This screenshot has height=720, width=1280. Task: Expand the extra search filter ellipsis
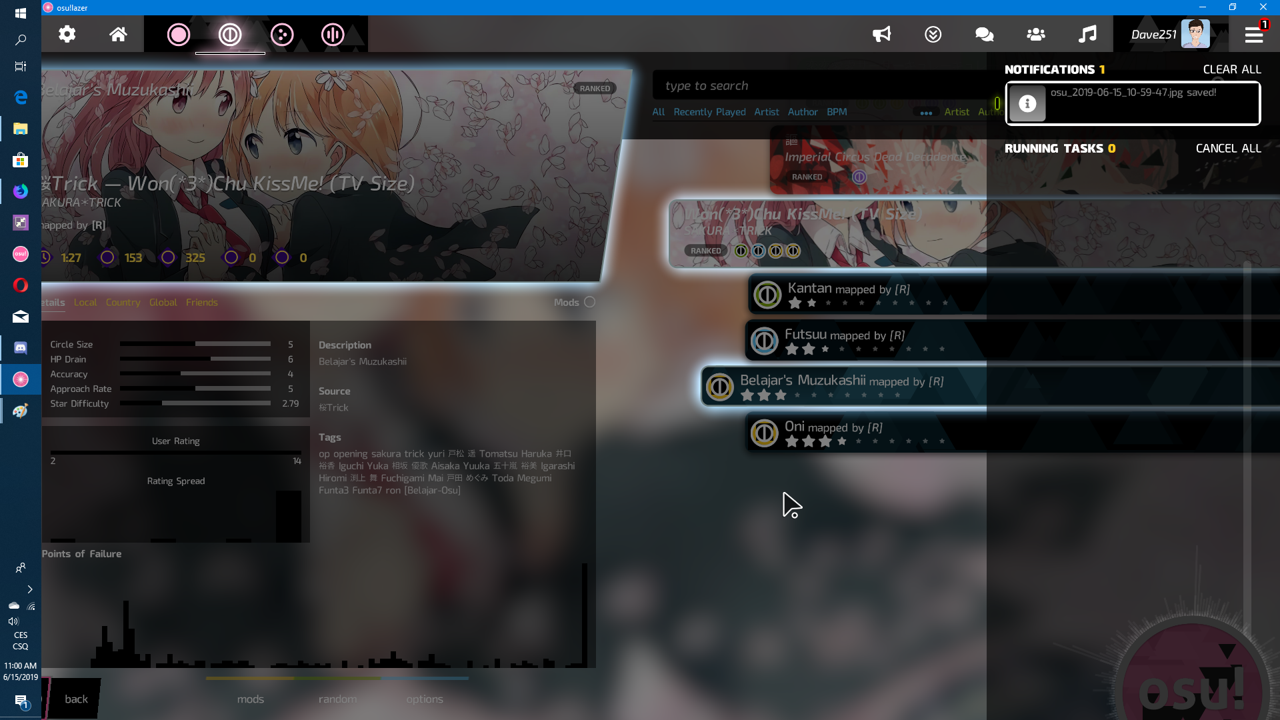pyautogui.click(x=926, y=113)
